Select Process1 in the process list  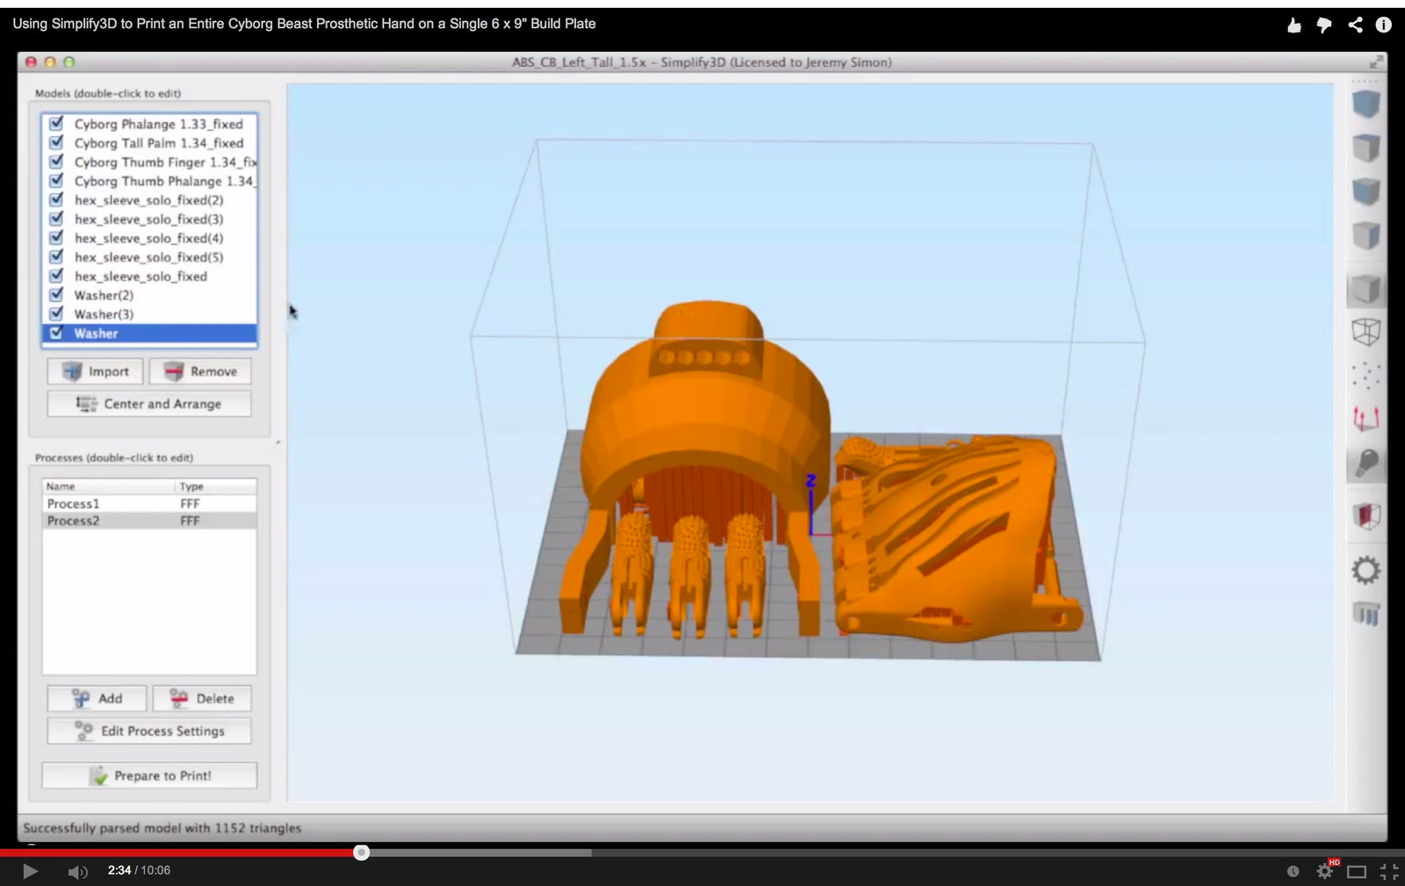(x=149, y=504)
